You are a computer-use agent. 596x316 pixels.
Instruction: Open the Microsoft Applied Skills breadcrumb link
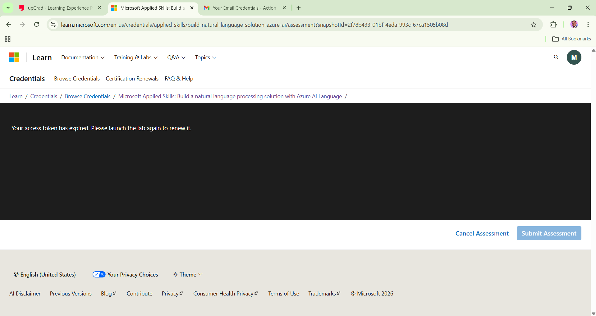point(230,96)
